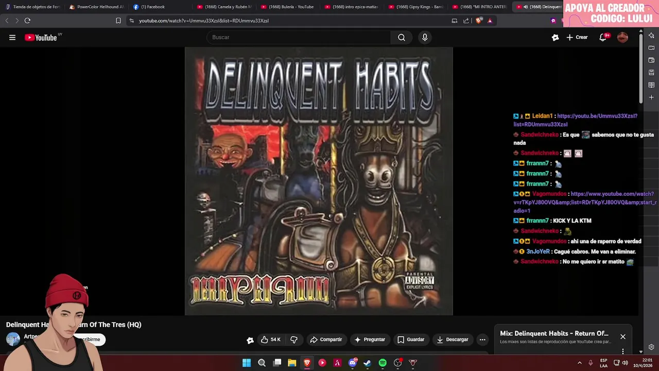Open Brave Rewards triangle icon
This screenshot has height=371, width=659.
coord(490,21)
